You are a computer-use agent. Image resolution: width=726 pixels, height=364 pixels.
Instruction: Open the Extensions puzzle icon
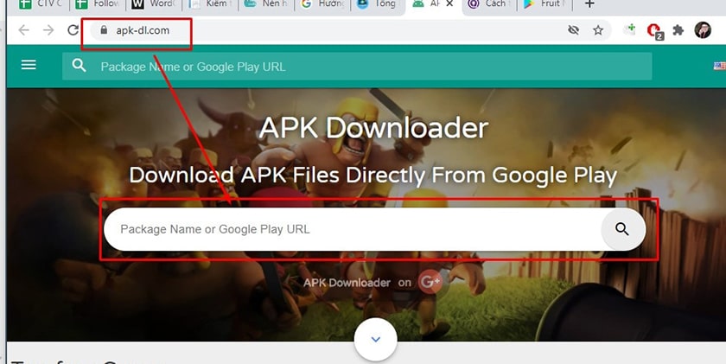pos(678,30)
